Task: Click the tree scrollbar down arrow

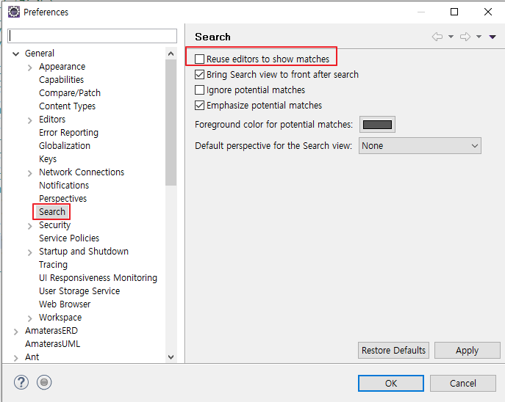Action: pos(171,357)
